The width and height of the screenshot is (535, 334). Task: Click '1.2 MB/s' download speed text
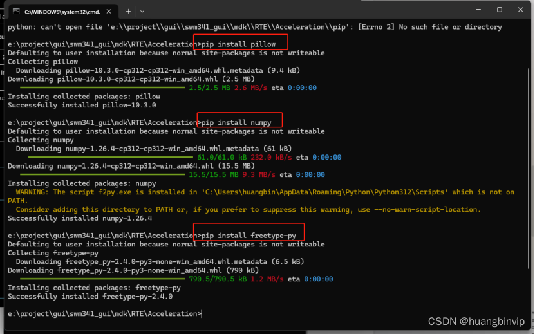(267, 279)
